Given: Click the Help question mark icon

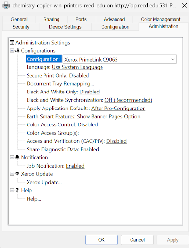Looking at the screenshot, I should (17, 190).
